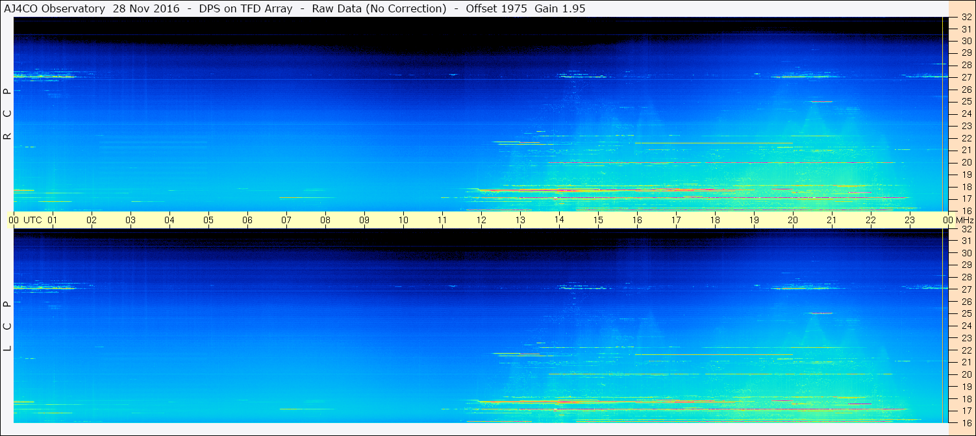Select hour marker 06 on the time axis
Viewport: 976px width, 436px height.
click(x=247, y=220)
